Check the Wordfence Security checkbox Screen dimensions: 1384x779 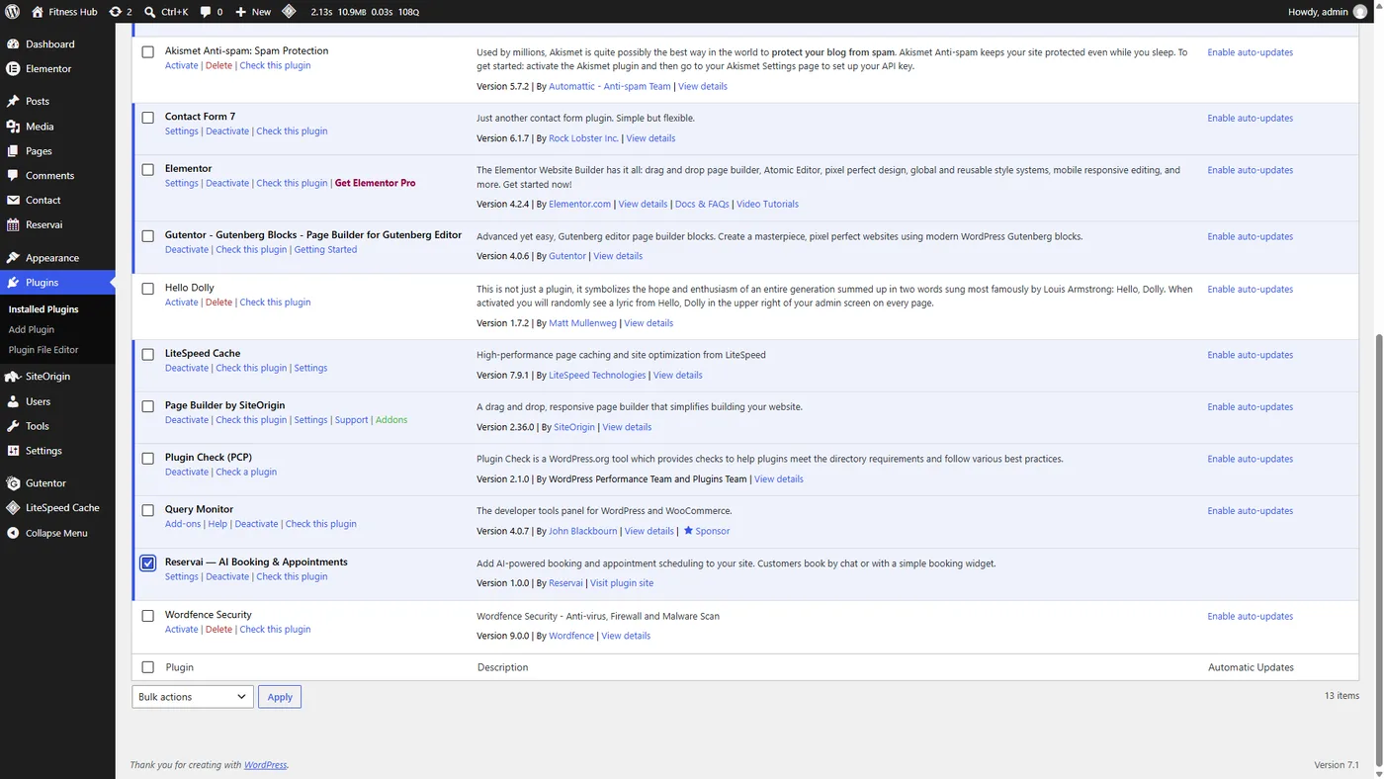(148, 616)
